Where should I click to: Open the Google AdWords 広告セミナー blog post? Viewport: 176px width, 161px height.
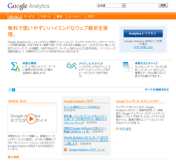click(85, 130)
